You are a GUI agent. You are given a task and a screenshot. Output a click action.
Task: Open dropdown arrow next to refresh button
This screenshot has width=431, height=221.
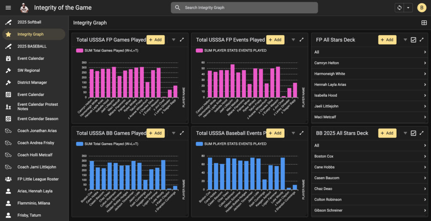coord(408,8)
